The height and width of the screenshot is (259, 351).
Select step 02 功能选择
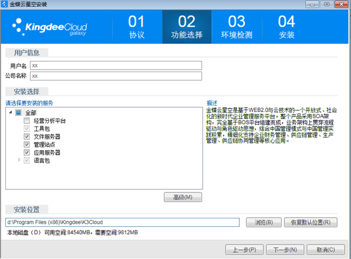point(187,27)
